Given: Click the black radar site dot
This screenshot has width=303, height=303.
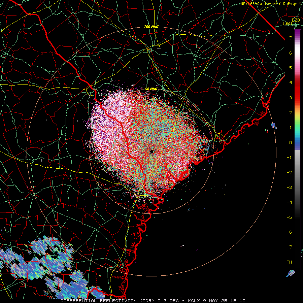Looking at the screenshot, I should [151, 151].
